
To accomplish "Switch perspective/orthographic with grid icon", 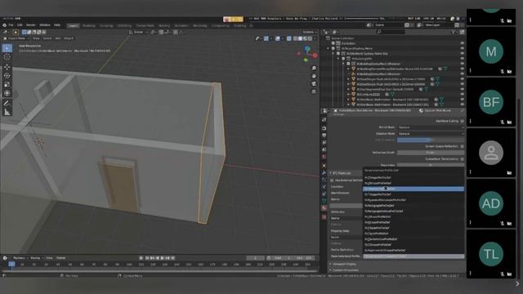I will [314, 91].
